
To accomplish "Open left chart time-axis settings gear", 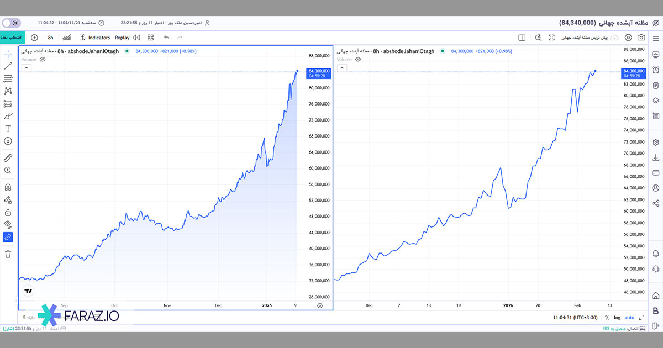I will click(x=320, y=305).
